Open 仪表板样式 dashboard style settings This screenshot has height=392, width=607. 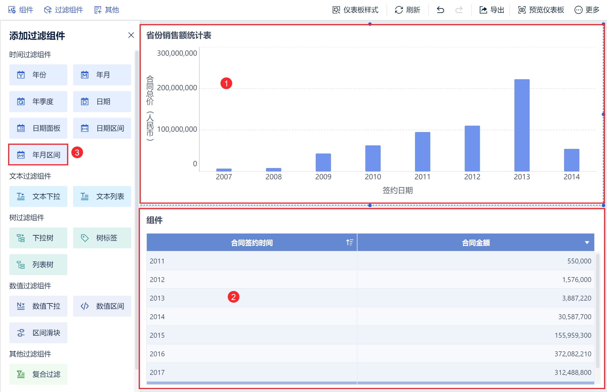click(x=355, y=10)
